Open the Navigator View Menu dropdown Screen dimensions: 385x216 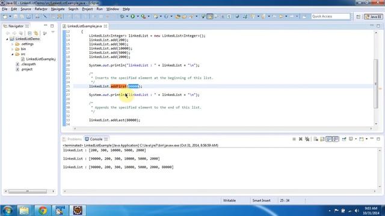click(53, 32)
